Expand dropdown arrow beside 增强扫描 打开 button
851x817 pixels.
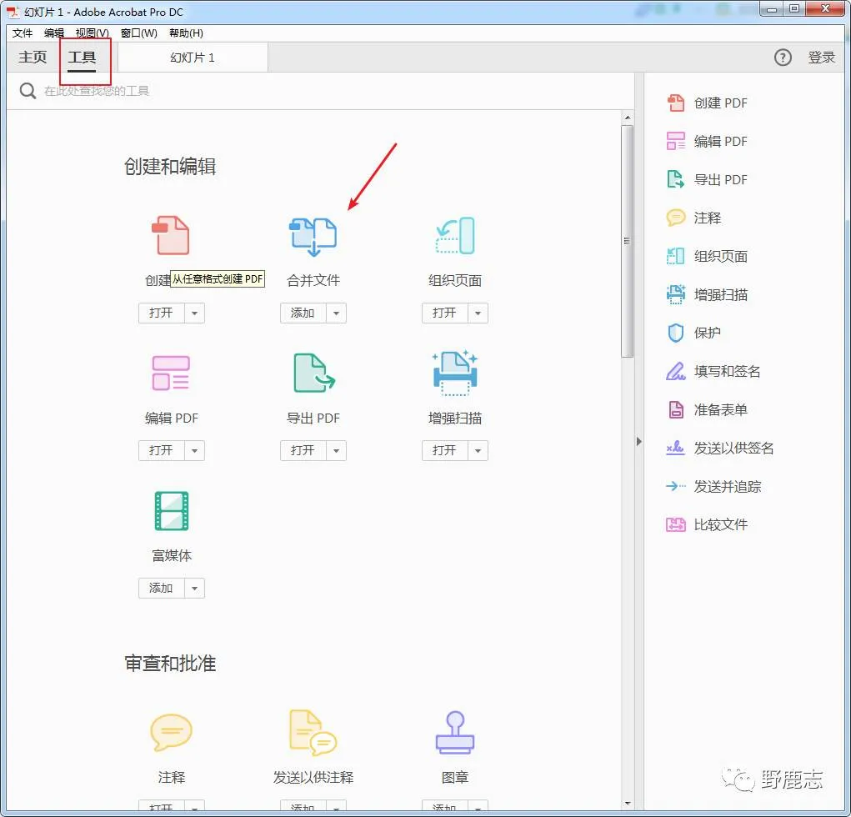pos(478,450)
